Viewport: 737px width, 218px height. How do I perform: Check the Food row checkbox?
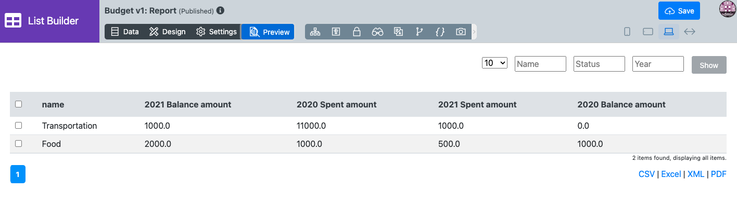(x=19, y=144)
